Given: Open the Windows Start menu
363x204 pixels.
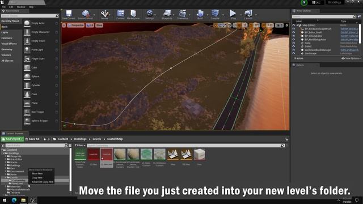Looking at the screenshot, I should point(5,200).
